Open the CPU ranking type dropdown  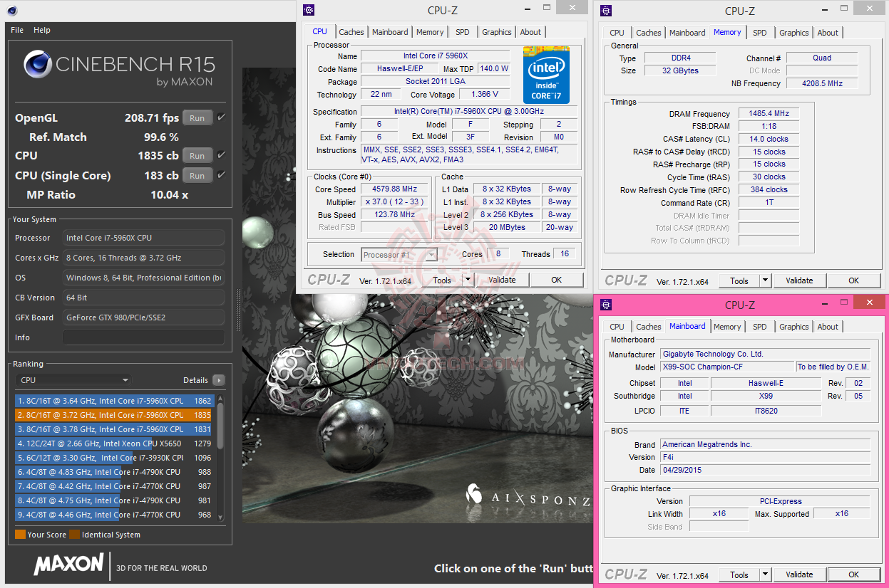pos(74,380)
